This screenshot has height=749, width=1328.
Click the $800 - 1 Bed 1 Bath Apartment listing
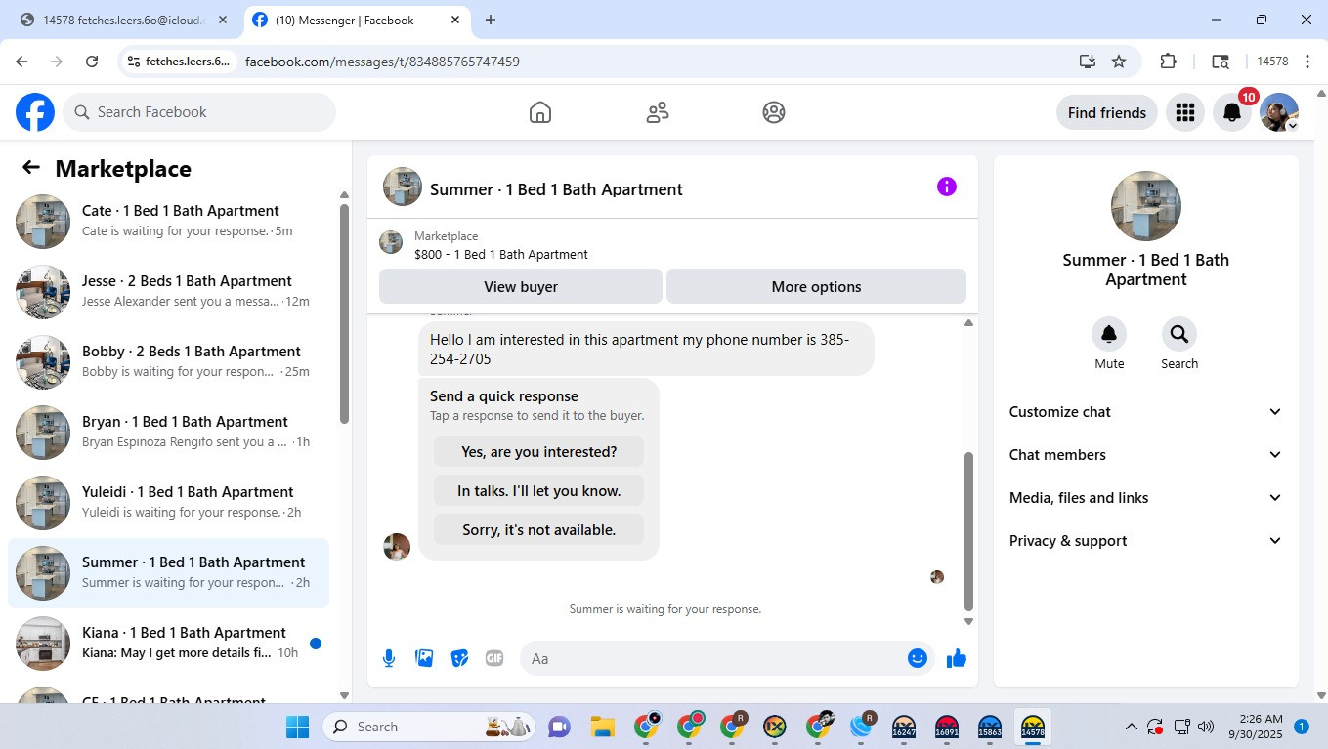tap(501, 254)
